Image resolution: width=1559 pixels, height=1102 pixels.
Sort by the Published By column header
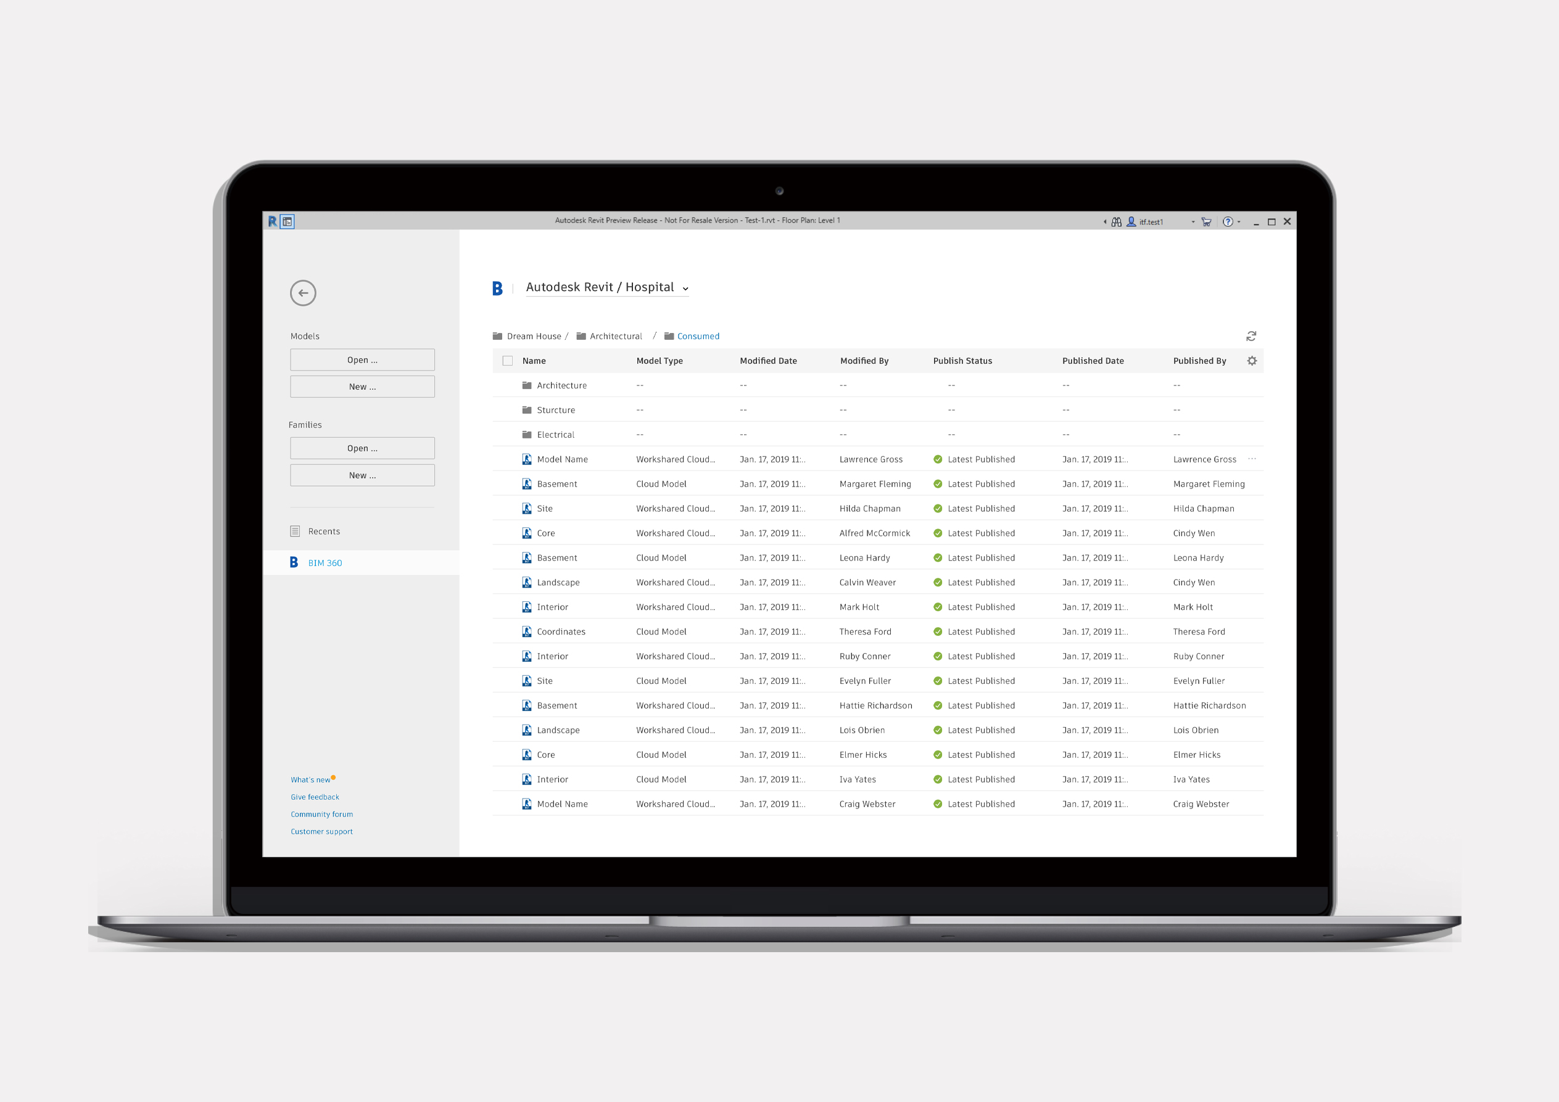(1199, 361)
